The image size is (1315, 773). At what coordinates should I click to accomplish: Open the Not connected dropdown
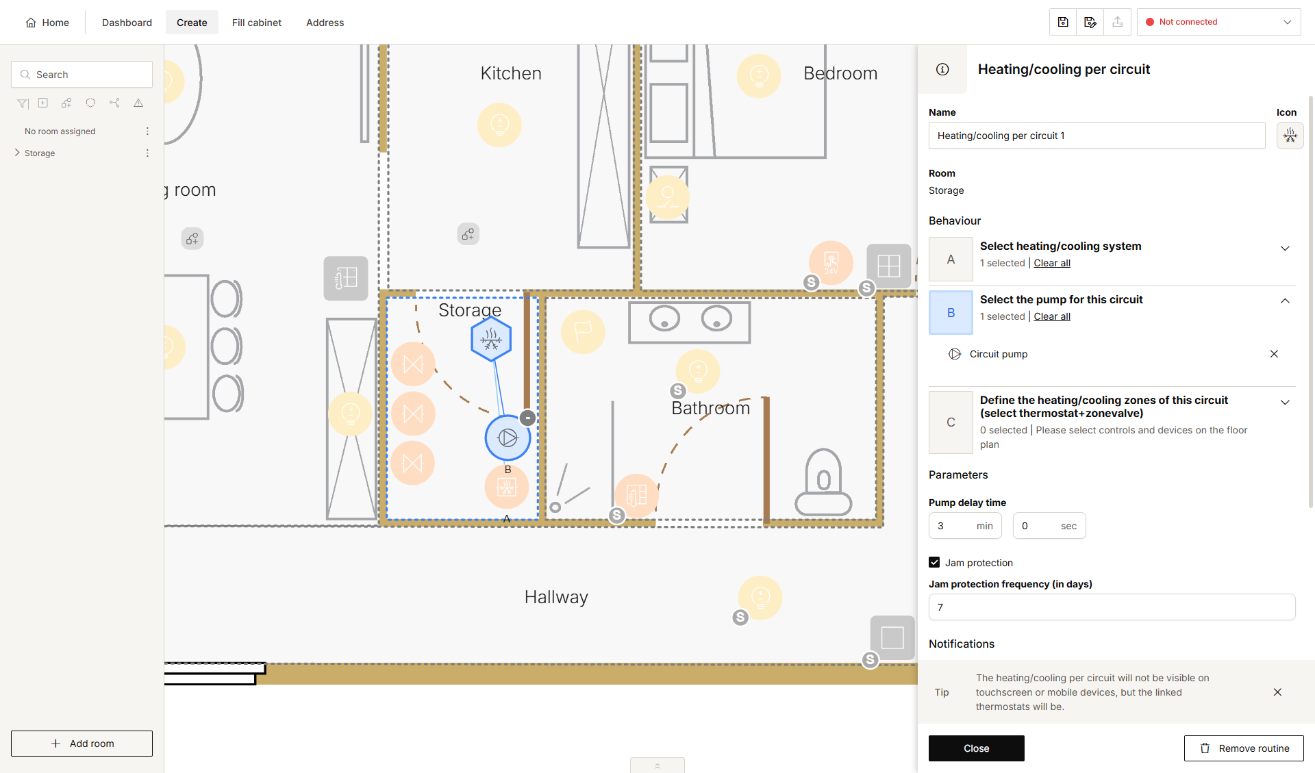[x=1219, y=22]
